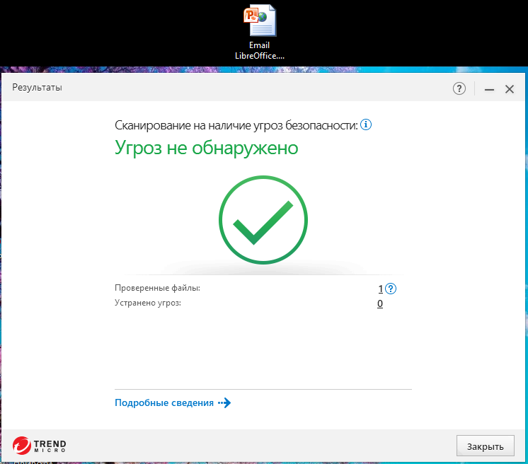528x464 pixels.
Task: Select the Email LibreOffice file name label
Action: coord(260,50)
